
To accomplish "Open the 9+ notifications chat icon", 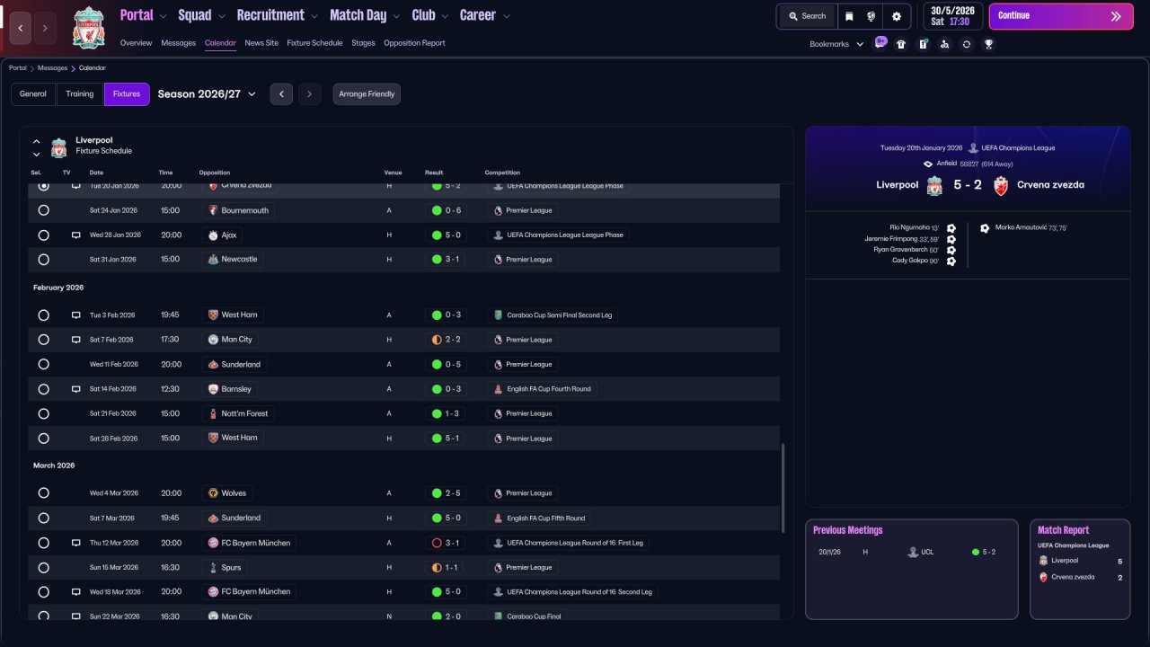I will coord(880,42).
